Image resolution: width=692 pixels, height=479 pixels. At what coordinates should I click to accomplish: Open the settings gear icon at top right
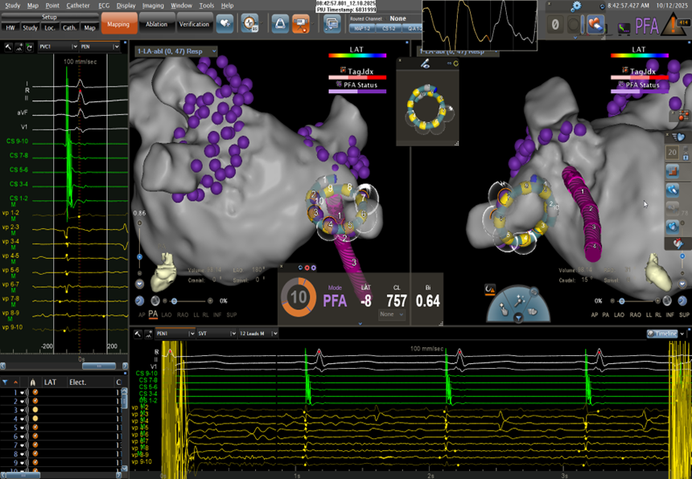click(x=576, y=6)
